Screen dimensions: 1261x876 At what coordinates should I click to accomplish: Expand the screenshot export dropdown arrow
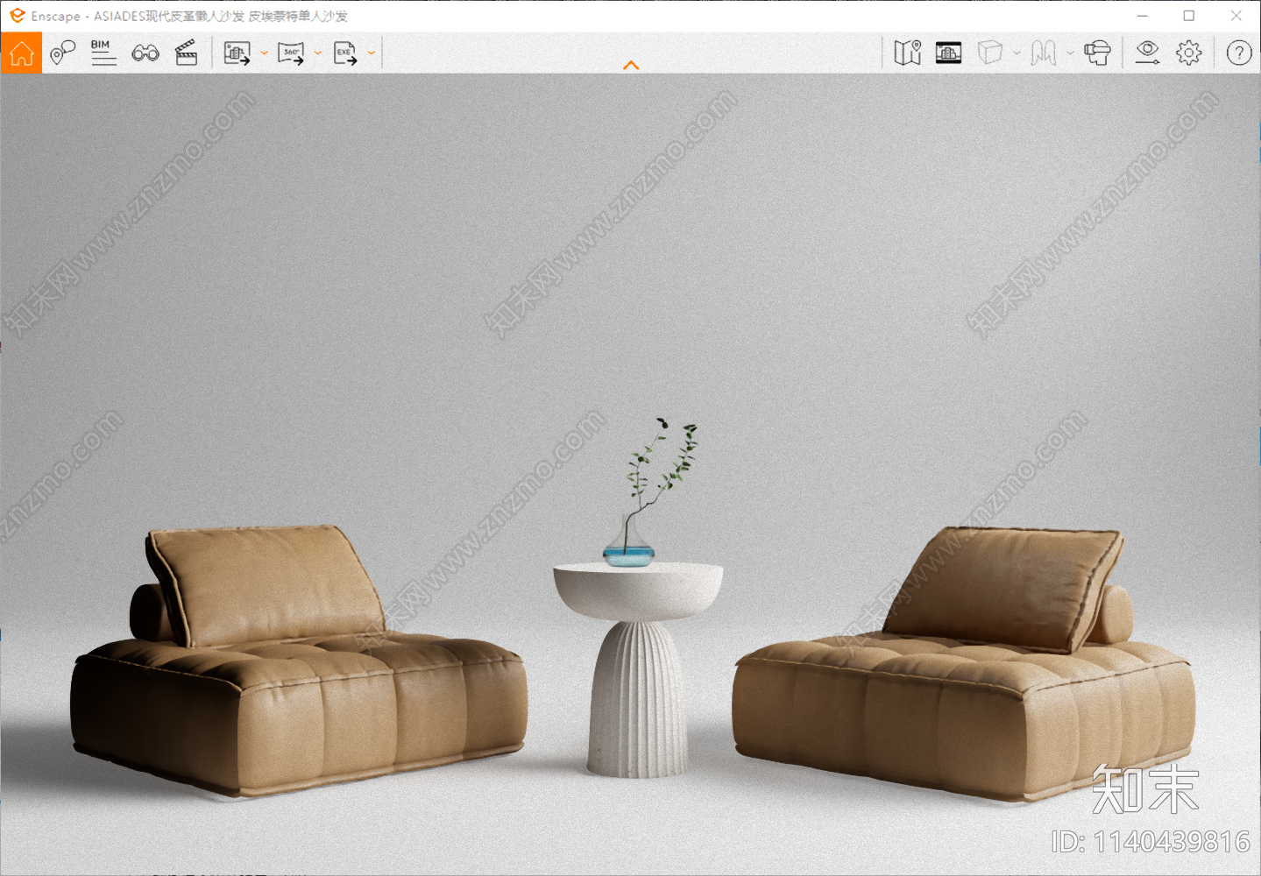(x=264, y=53)
